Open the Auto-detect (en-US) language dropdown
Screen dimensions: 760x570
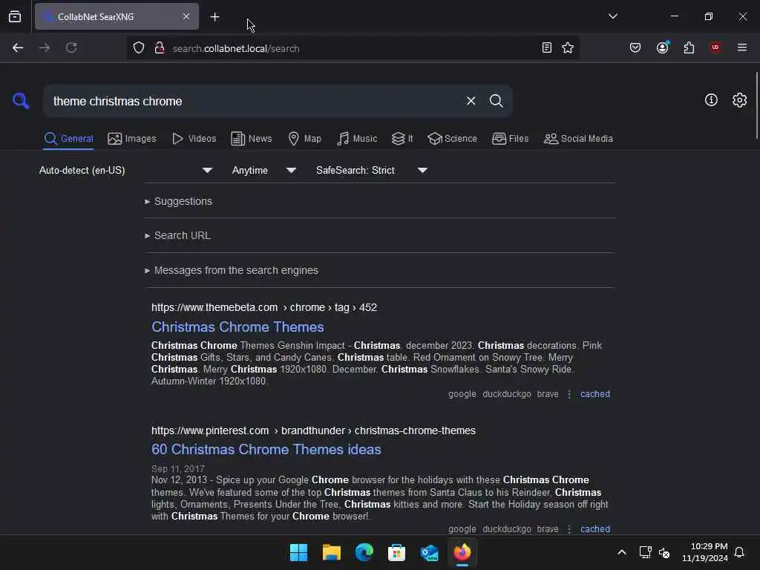(126, 171)
